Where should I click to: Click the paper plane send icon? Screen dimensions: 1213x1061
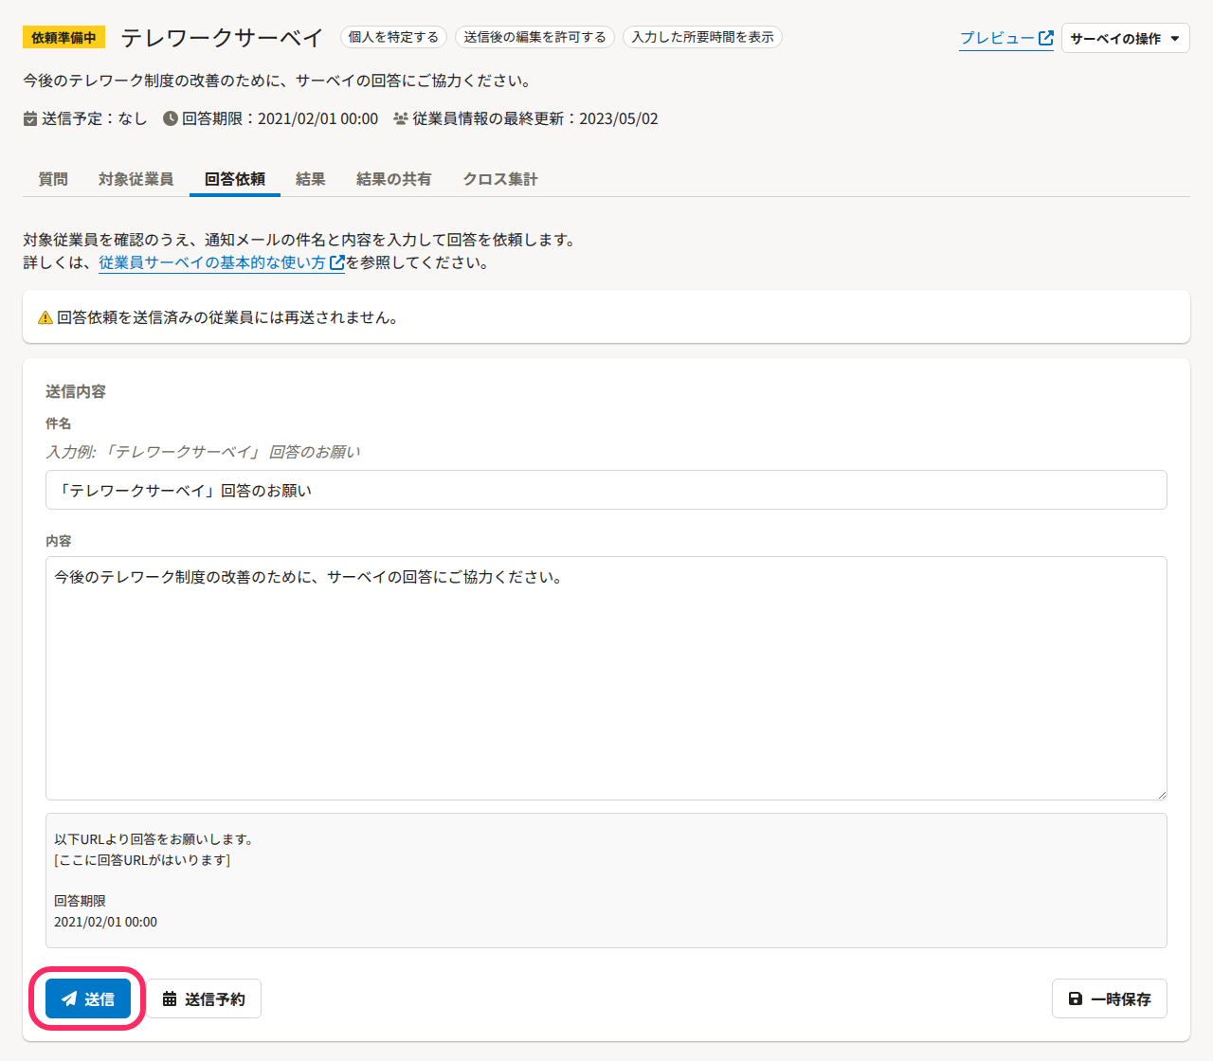point(69,998)
